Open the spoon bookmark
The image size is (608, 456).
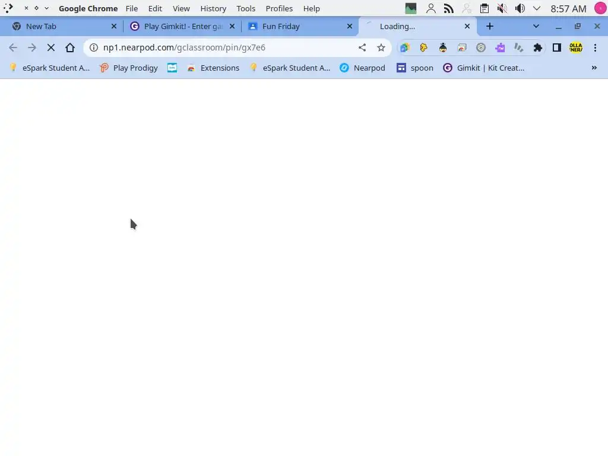pyautogui.click(x=415, y=68)
